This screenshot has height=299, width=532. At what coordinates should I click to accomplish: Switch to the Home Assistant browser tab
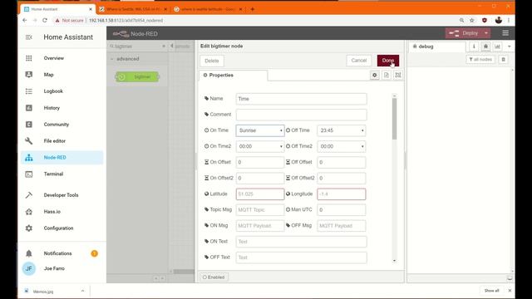pos(57,9)
